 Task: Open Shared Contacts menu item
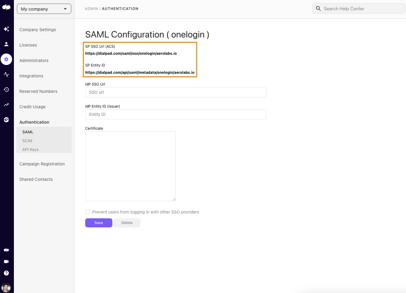[36, 179]
